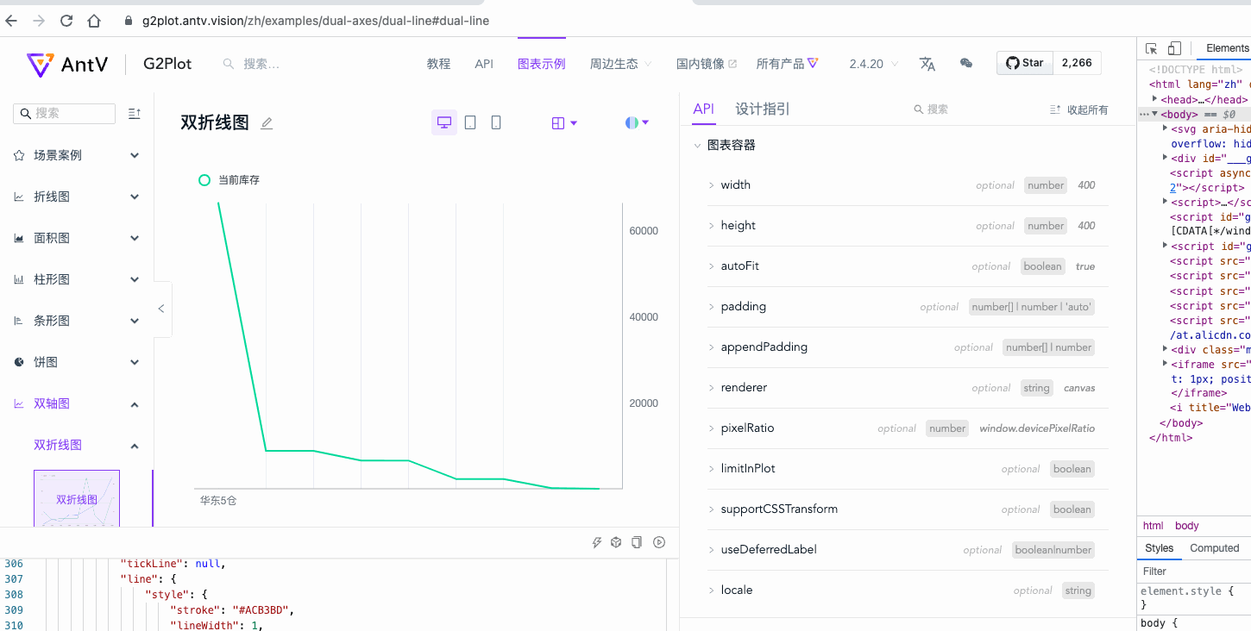Select the body breadcrumb in DevTools

pos(1187,526)
